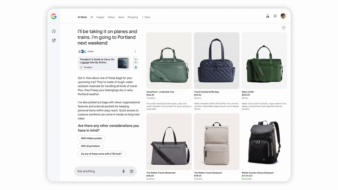Open the account profile avatar
The width and height of the screenshot is (338, 190).
[x=283, y=16]
